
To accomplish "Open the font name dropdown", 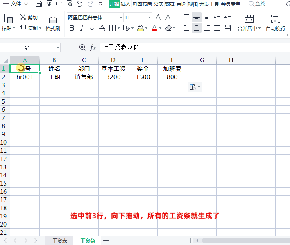I will point(121,17).
